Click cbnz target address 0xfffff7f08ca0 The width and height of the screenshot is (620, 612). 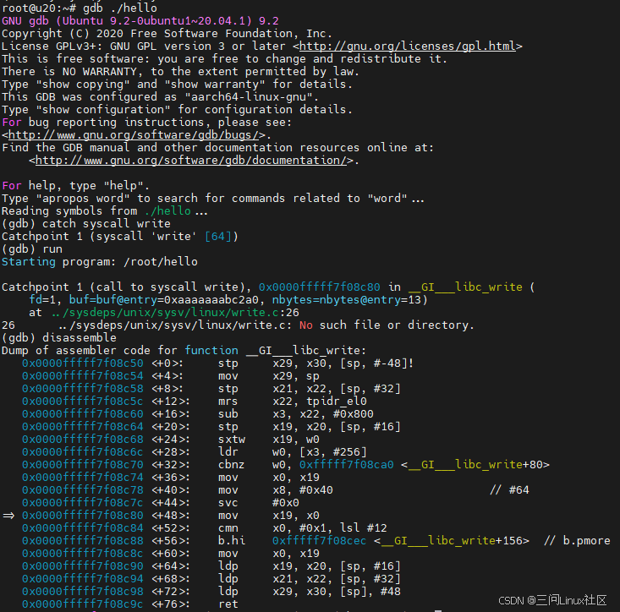point(347,465)
